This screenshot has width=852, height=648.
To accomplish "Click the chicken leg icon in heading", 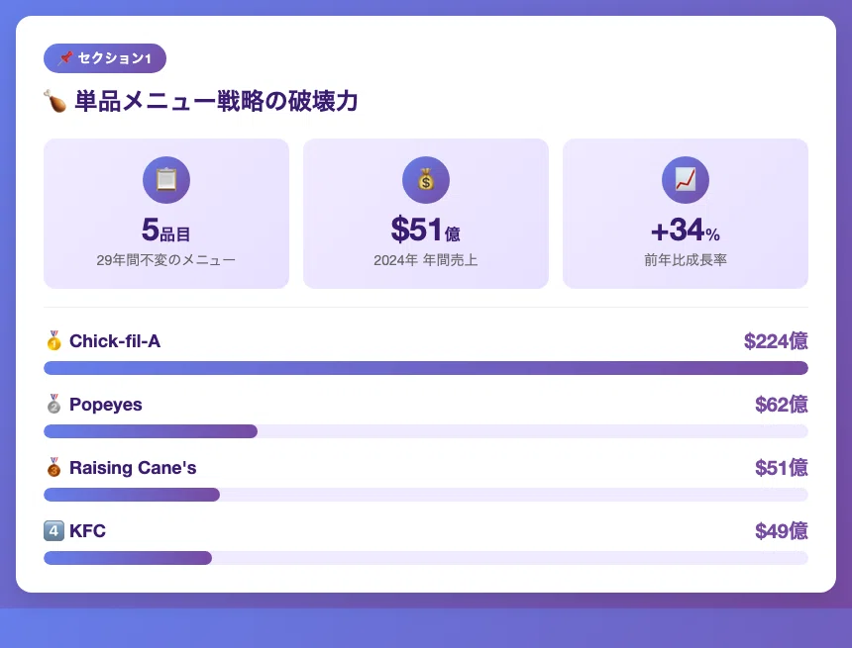I will [x=54, y=102].
